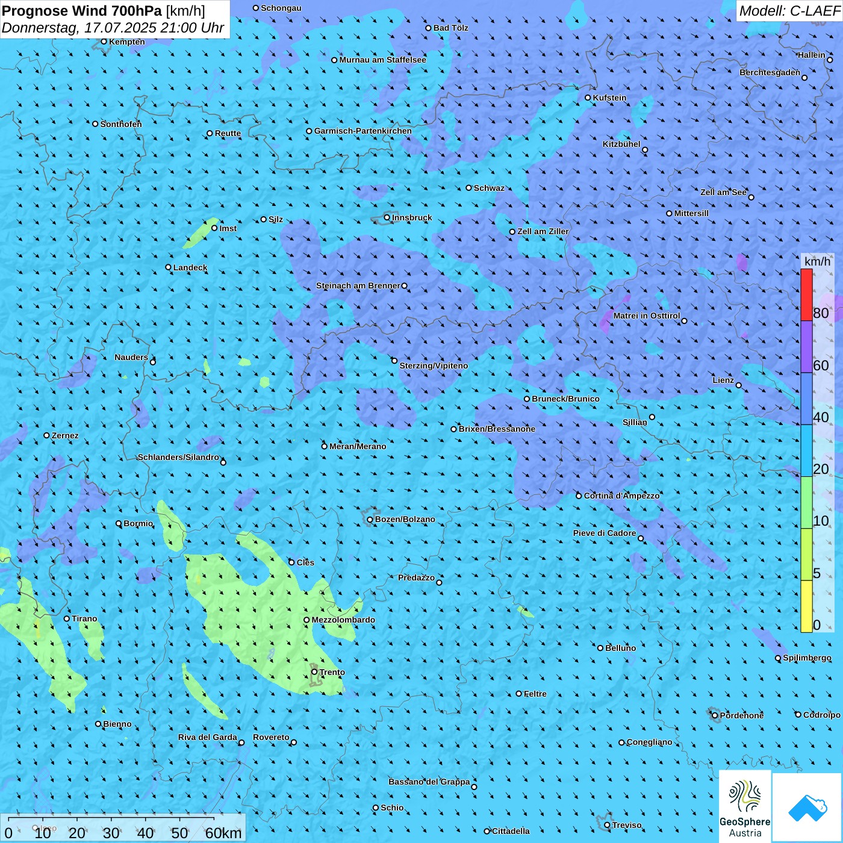Click the 'Sonthofen' label
This screenshot has height=843, width=843.
(121, 124)
